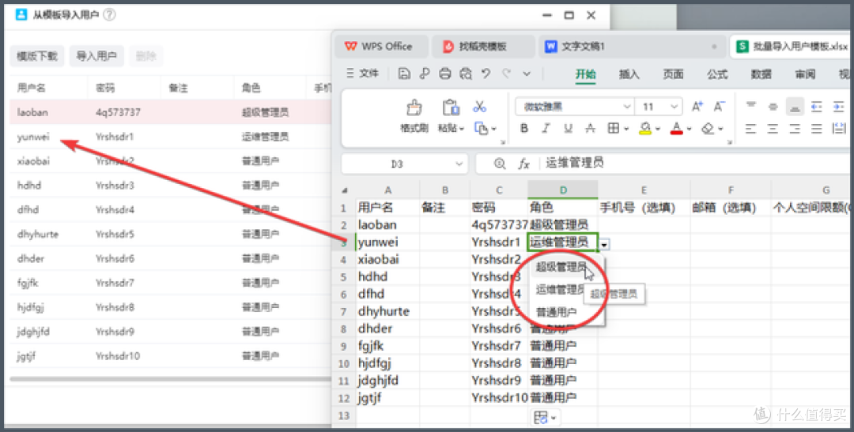
Task: Switch to the 公式 ribbon tab
Action: pos(717,74)
